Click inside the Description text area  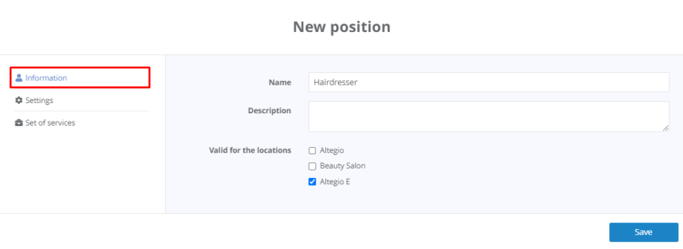(x=489, y=116)
